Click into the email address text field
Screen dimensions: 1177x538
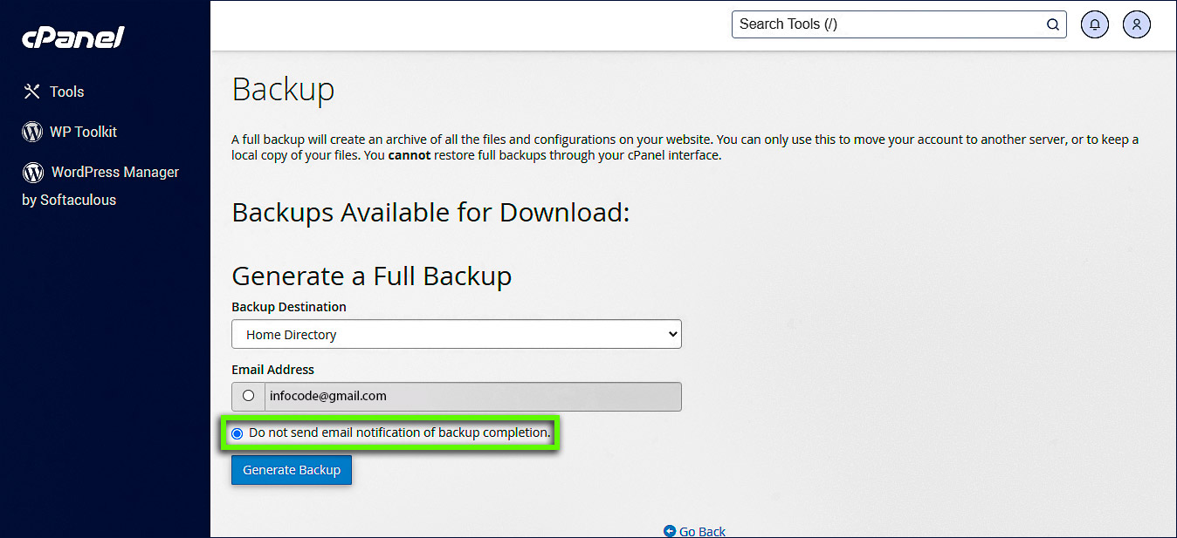point(471,396)
